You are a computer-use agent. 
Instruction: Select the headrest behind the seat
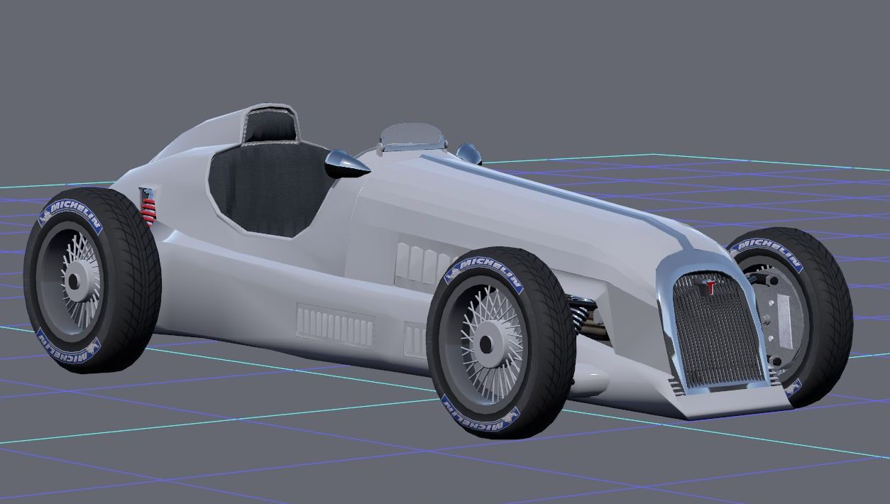click(270, 126)
